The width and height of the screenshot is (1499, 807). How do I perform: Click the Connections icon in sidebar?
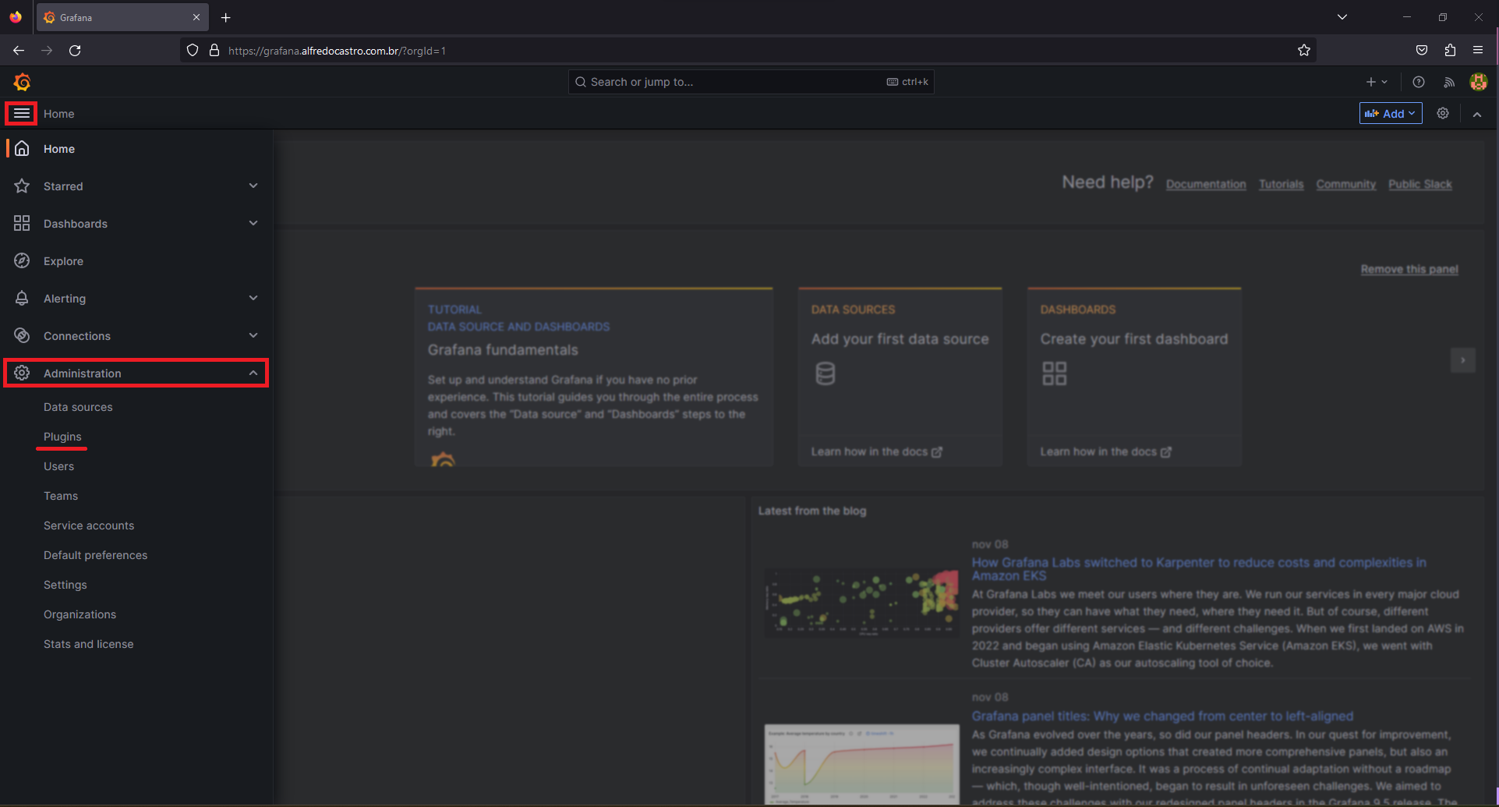pyautogui.click(x=22, y=336)
